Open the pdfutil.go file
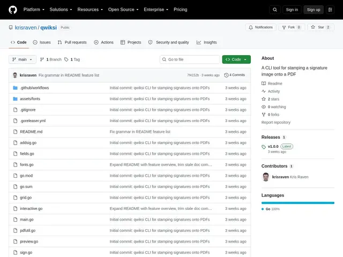 pos(27,231)
